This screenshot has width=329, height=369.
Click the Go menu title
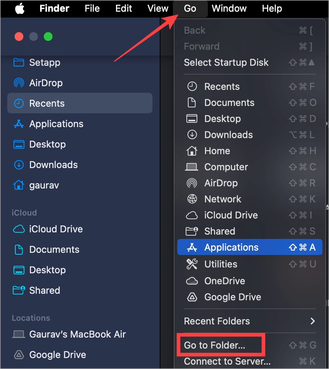190,8
